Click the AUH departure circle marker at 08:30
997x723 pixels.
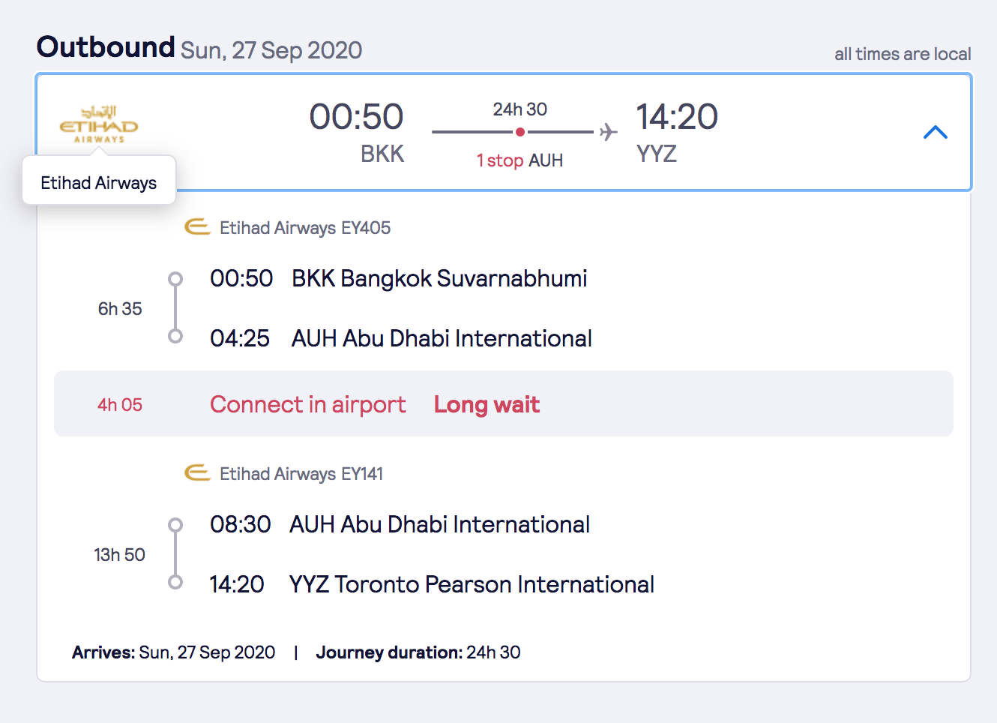click(x=175, y=525)
